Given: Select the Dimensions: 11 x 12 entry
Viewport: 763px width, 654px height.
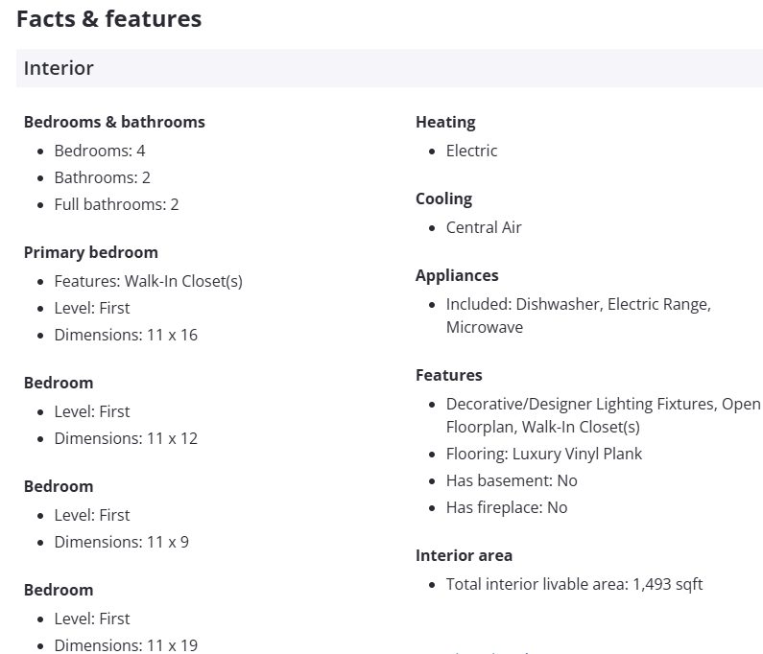Looking at the screenshot, I should (126, 438).
